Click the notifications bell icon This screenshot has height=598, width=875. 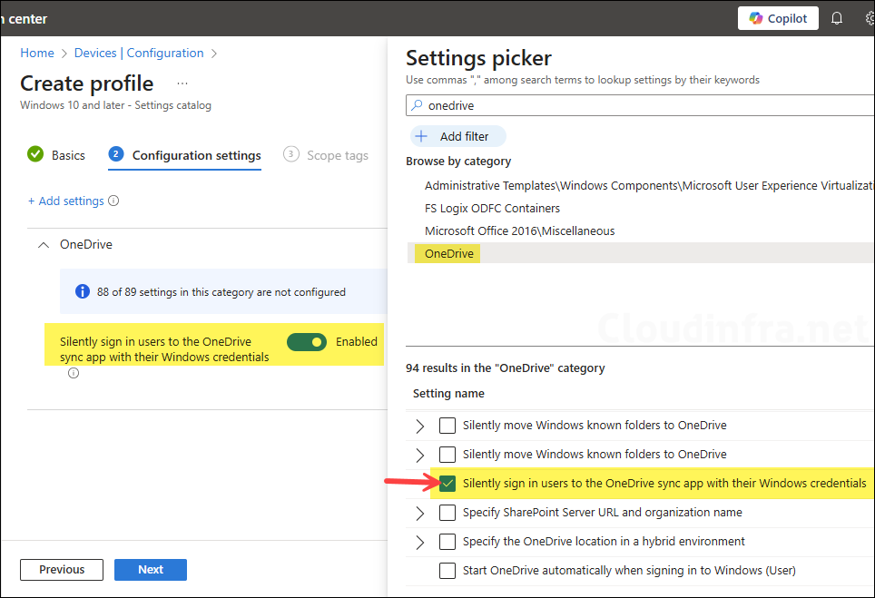tap(837, 18)
